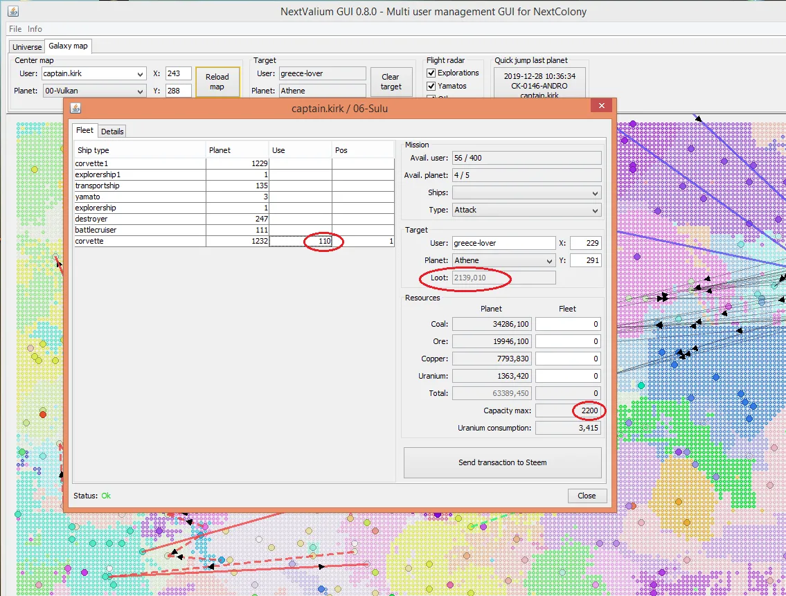Click the Copper Fleet amount field
Image resolution: width=786 pixels, height=596 pixels.
click(x=568, y=359)
